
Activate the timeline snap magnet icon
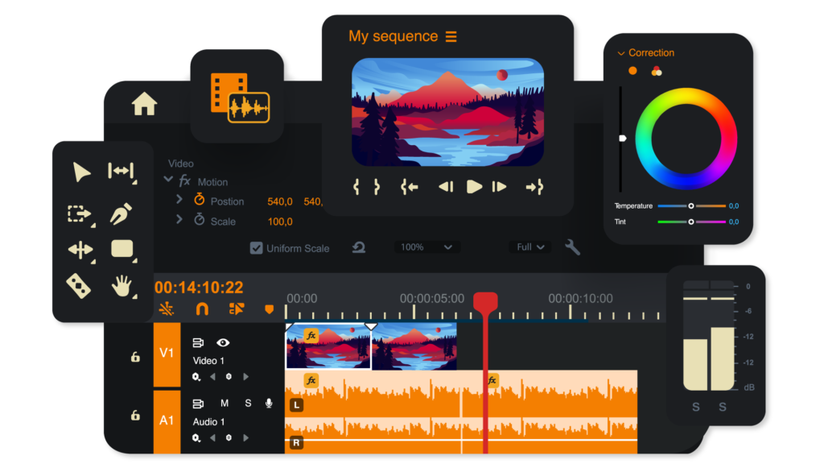click(202, 309)
